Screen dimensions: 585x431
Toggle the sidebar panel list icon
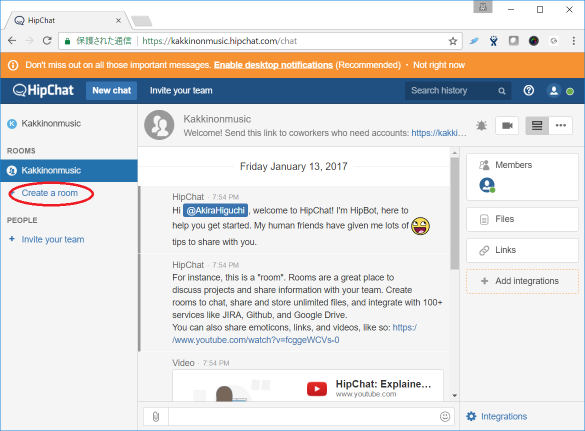pos(537,125)
